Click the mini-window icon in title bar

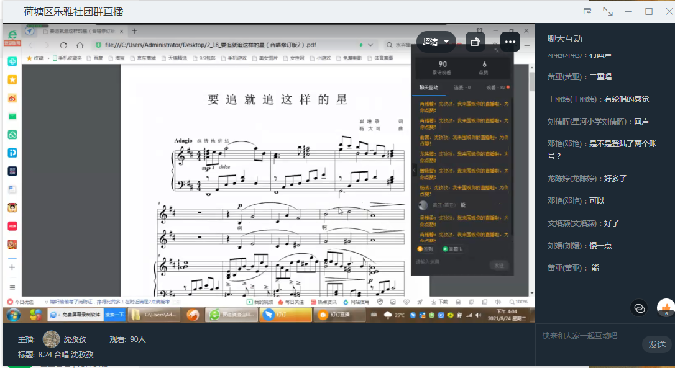tap(587, 11)
